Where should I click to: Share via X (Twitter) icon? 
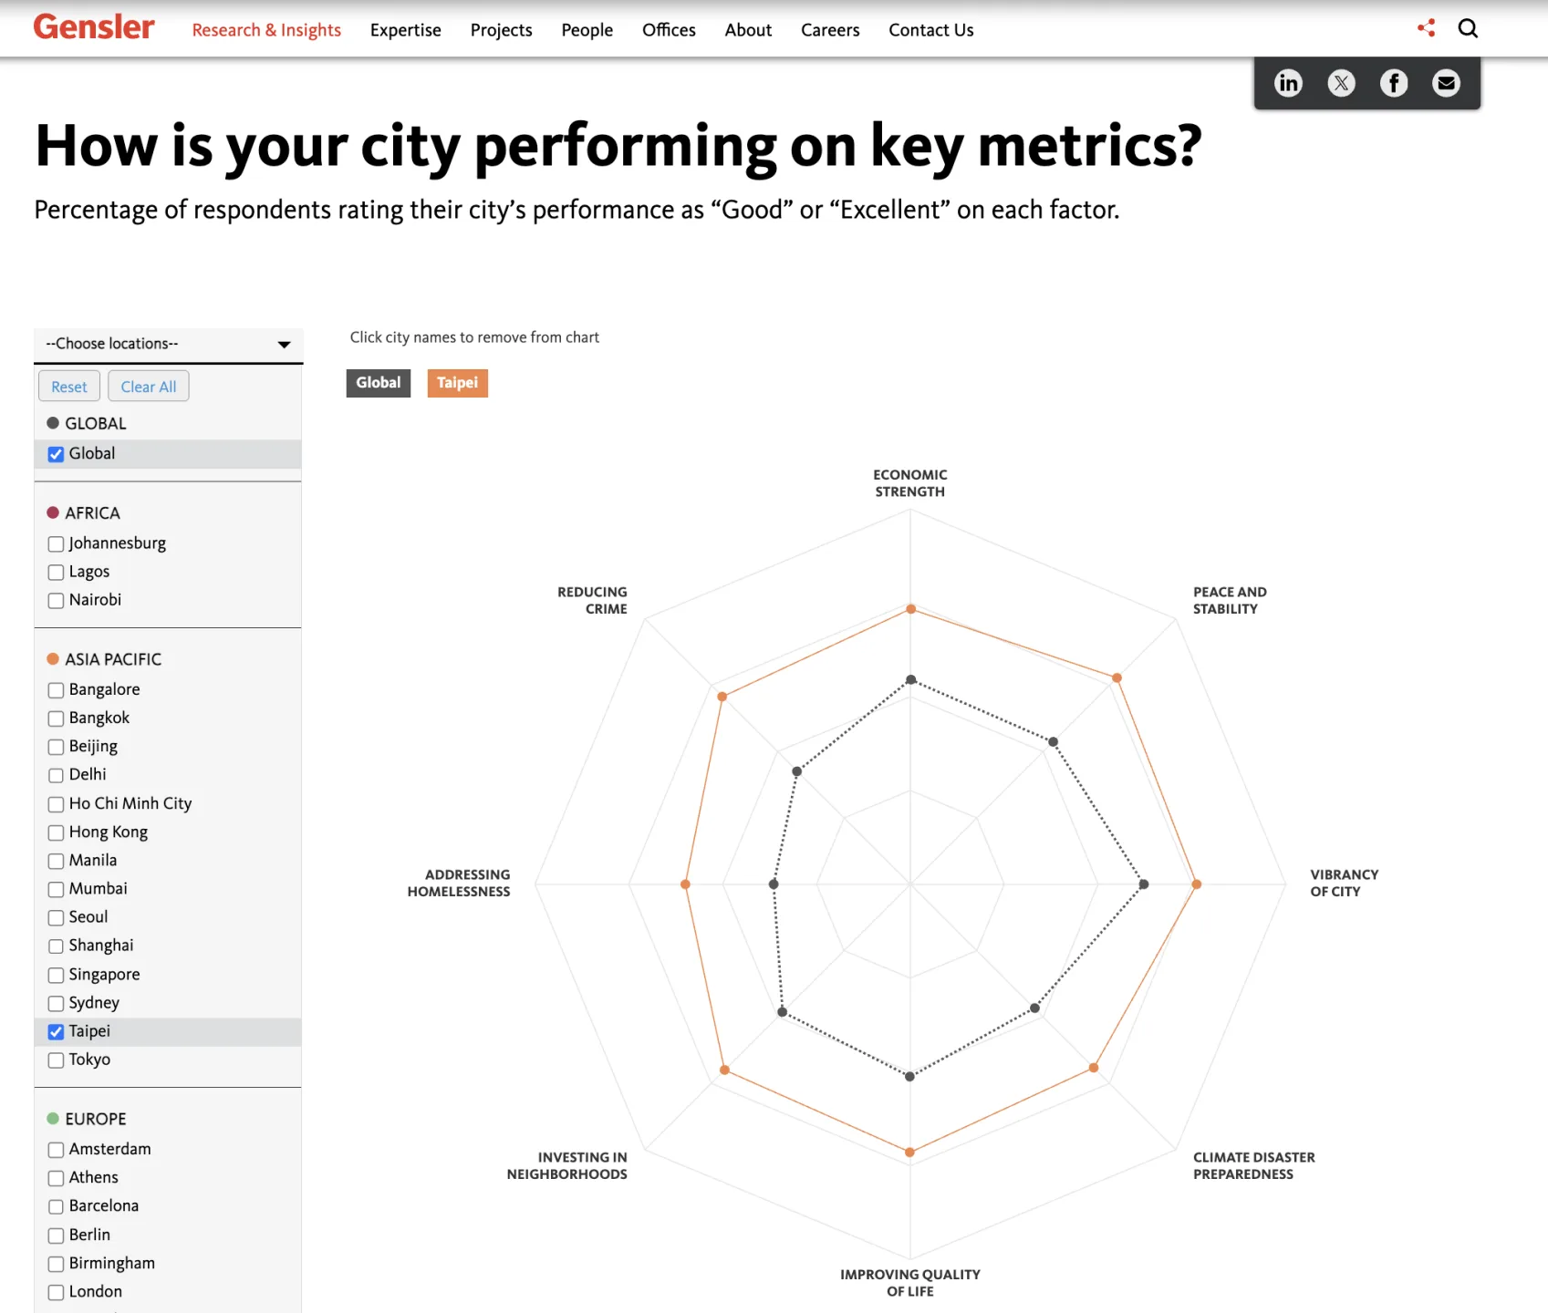pyautogui.click(x=1341, y=84)
